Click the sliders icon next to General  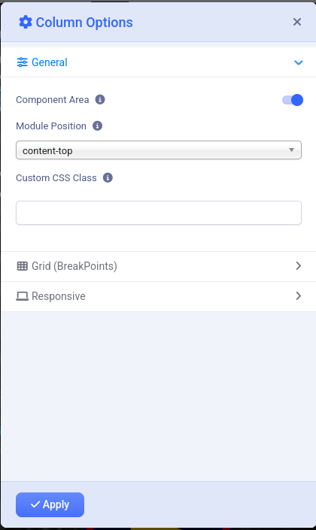[x=23, y=62]
